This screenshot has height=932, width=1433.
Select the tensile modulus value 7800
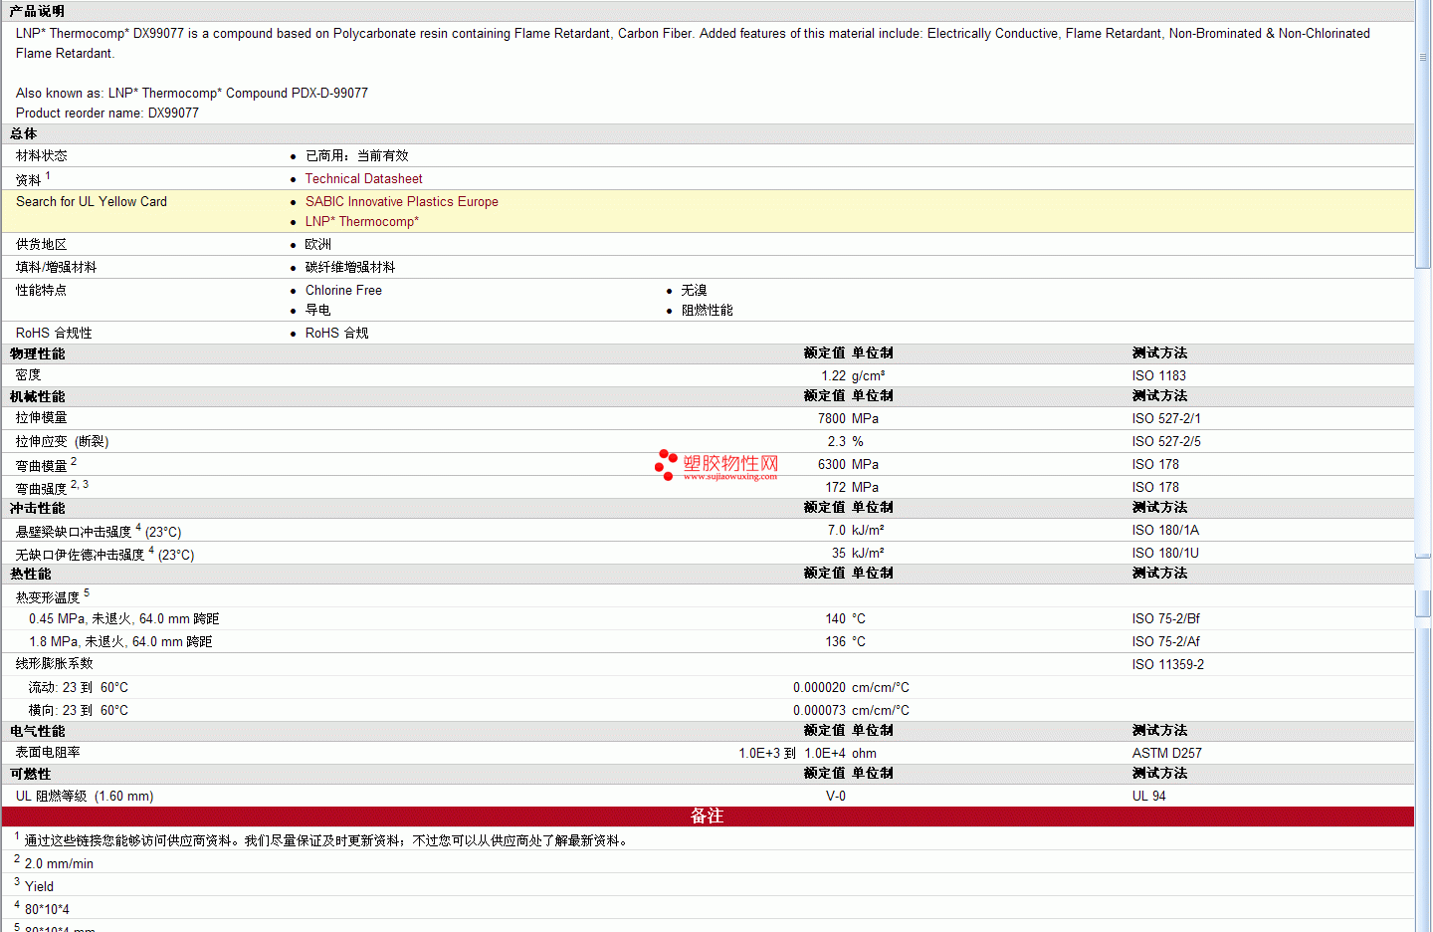click(x=832, y=419)
